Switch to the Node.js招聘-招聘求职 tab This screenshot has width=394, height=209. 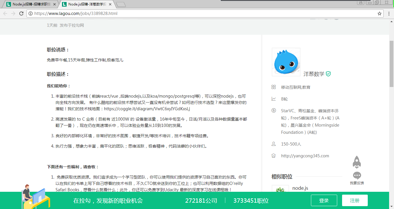tap(30, 4)
